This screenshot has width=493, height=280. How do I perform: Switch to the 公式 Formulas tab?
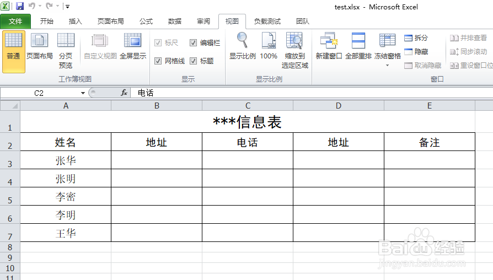coord(146,21)
